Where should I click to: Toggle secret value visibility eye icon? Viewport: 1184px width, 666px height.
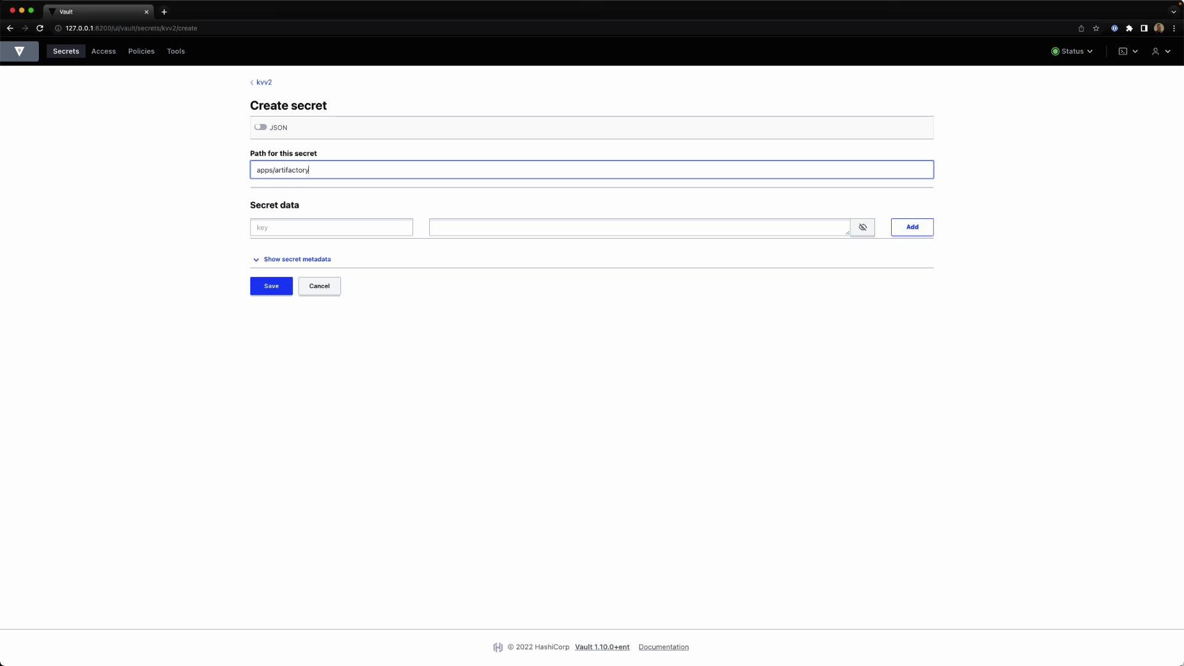[863, 227]
